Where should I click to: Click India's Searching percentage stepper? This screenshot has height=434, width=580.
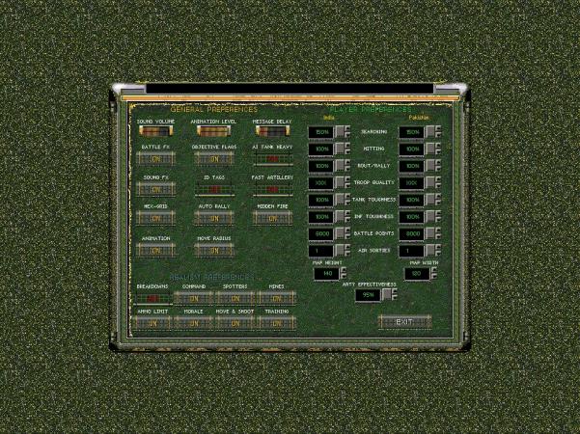pos(344,132)
